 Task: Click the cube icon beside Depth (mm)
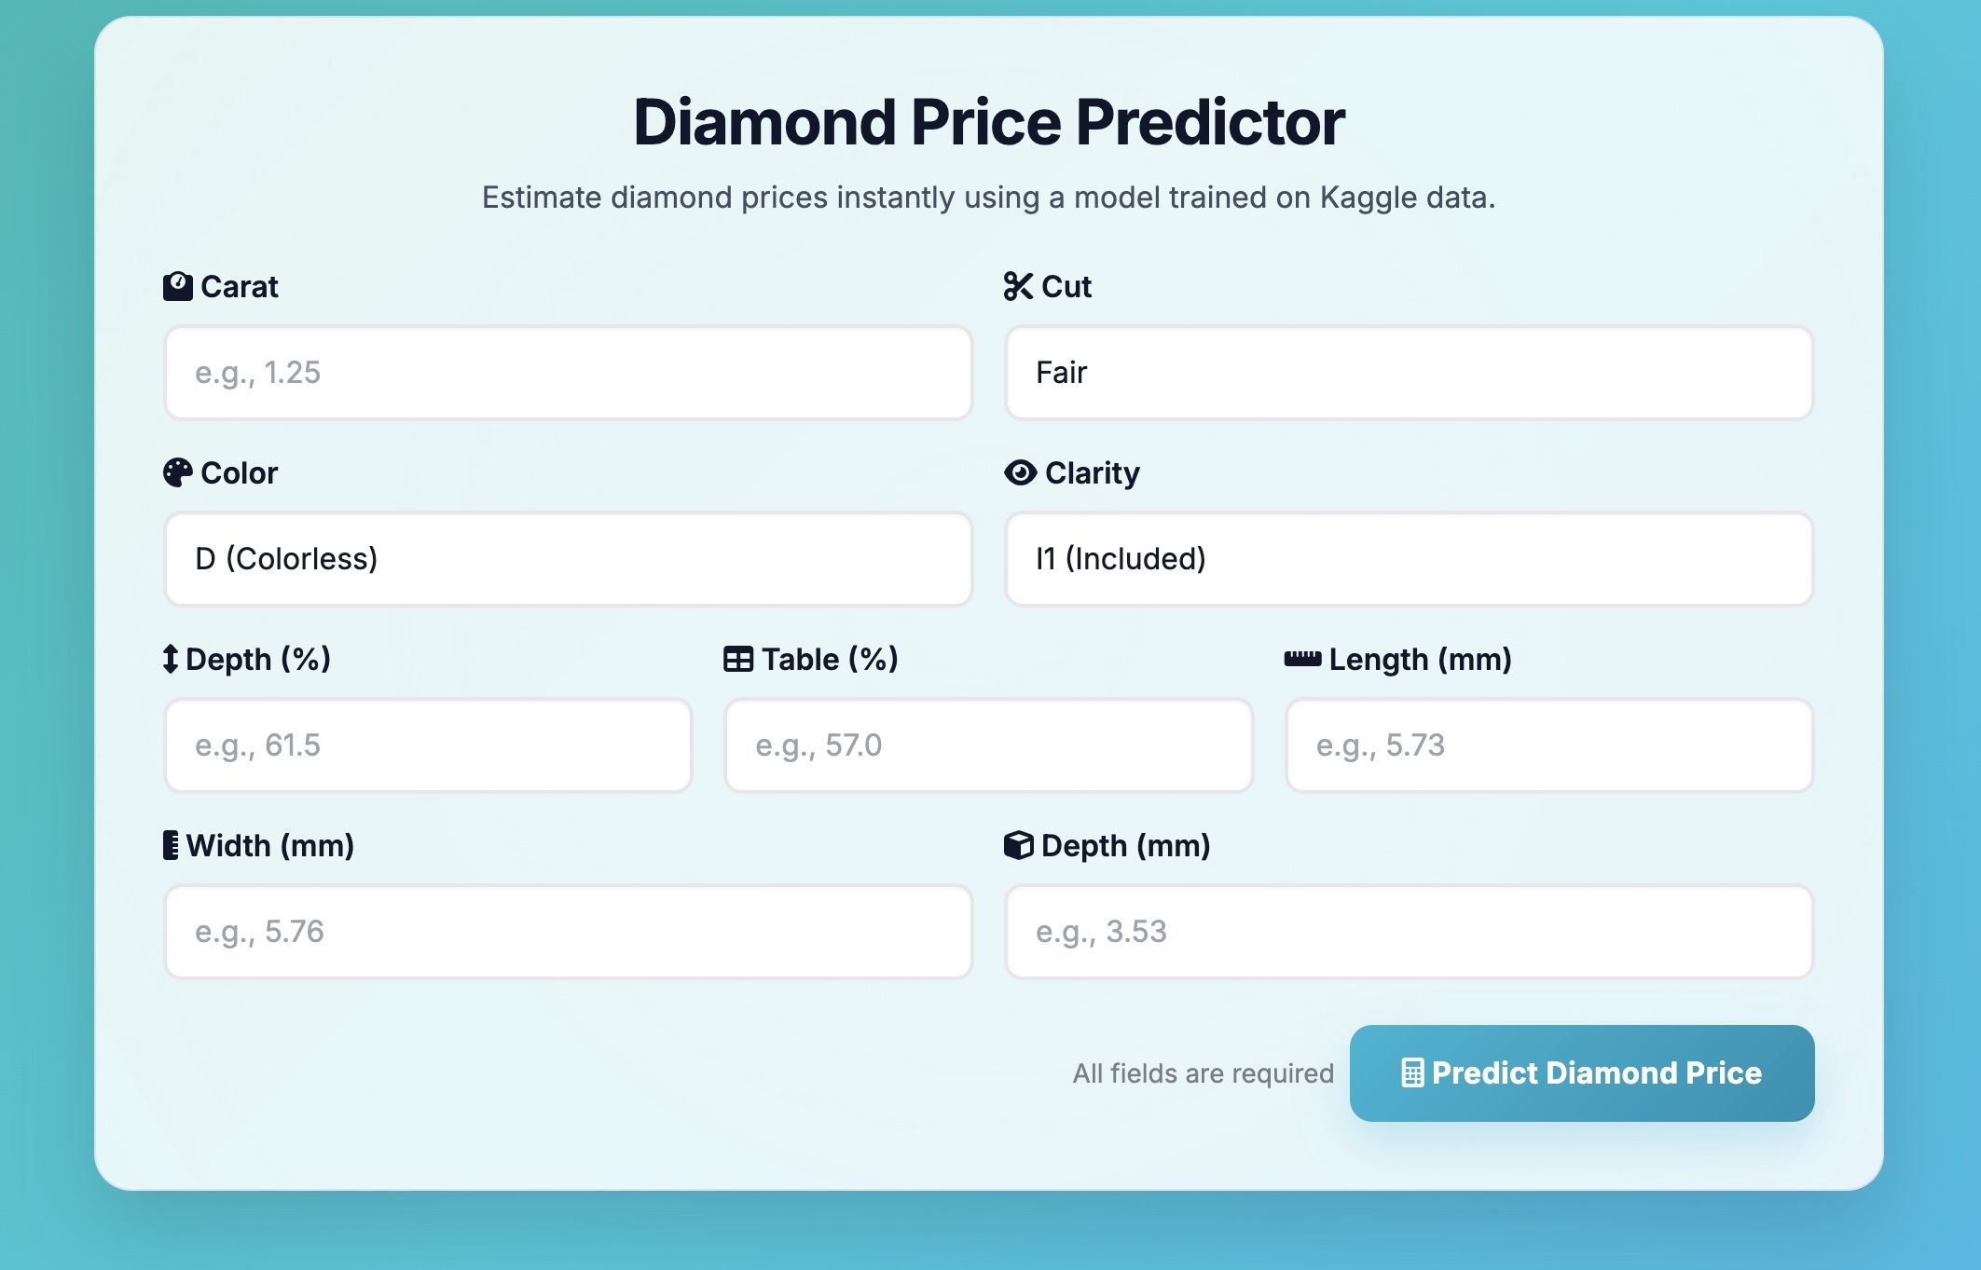click(1018, 845)
